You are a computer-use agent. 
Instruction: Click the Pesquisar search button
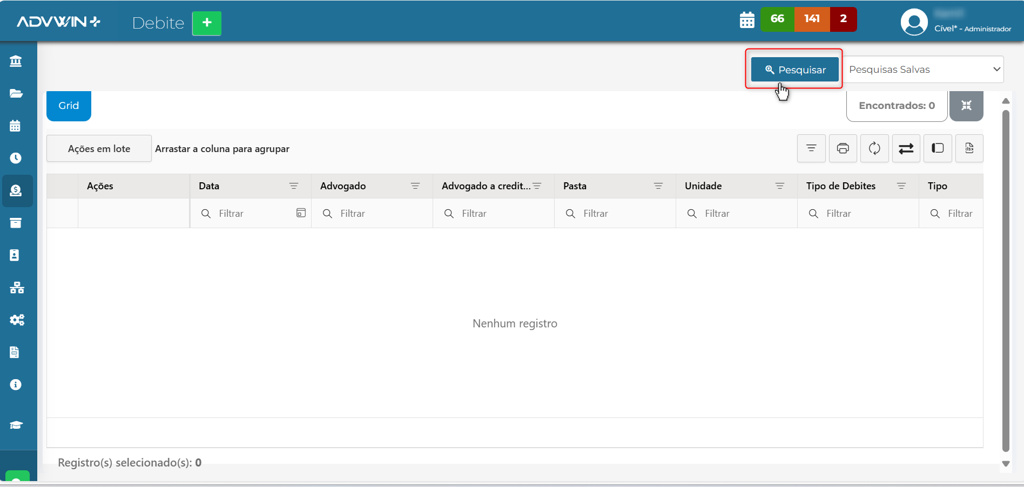point(795,70)
